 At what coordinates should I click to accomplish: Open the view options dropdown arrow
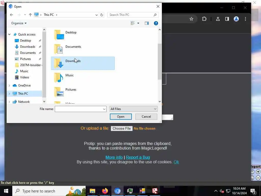(x=138, y=23)
